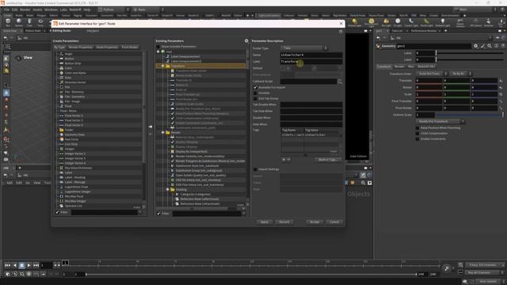This screenshot has width=507, height=285.
Task: Toggle Filter checkbox under Existing Parameters list
Action: pos(158,213)
